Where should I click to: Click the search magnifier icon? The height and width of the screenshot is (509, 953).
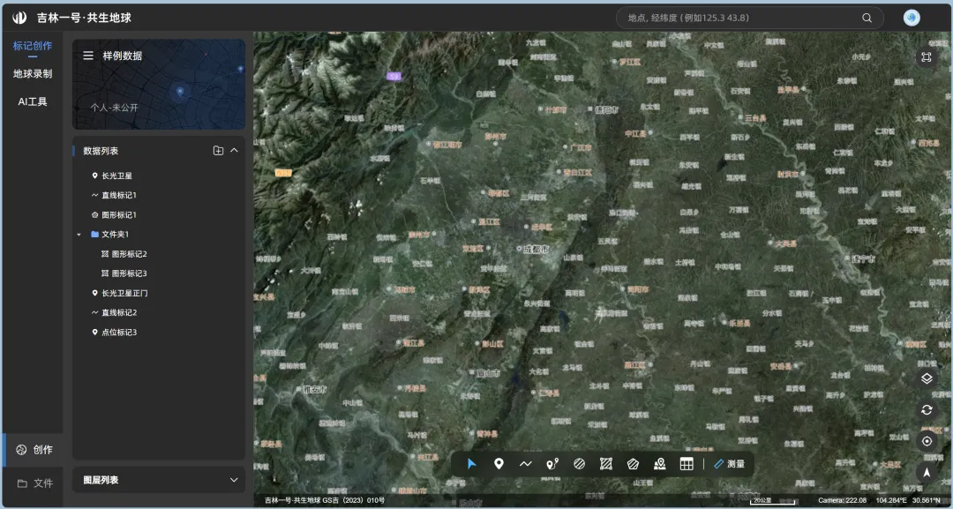(867, 18)
